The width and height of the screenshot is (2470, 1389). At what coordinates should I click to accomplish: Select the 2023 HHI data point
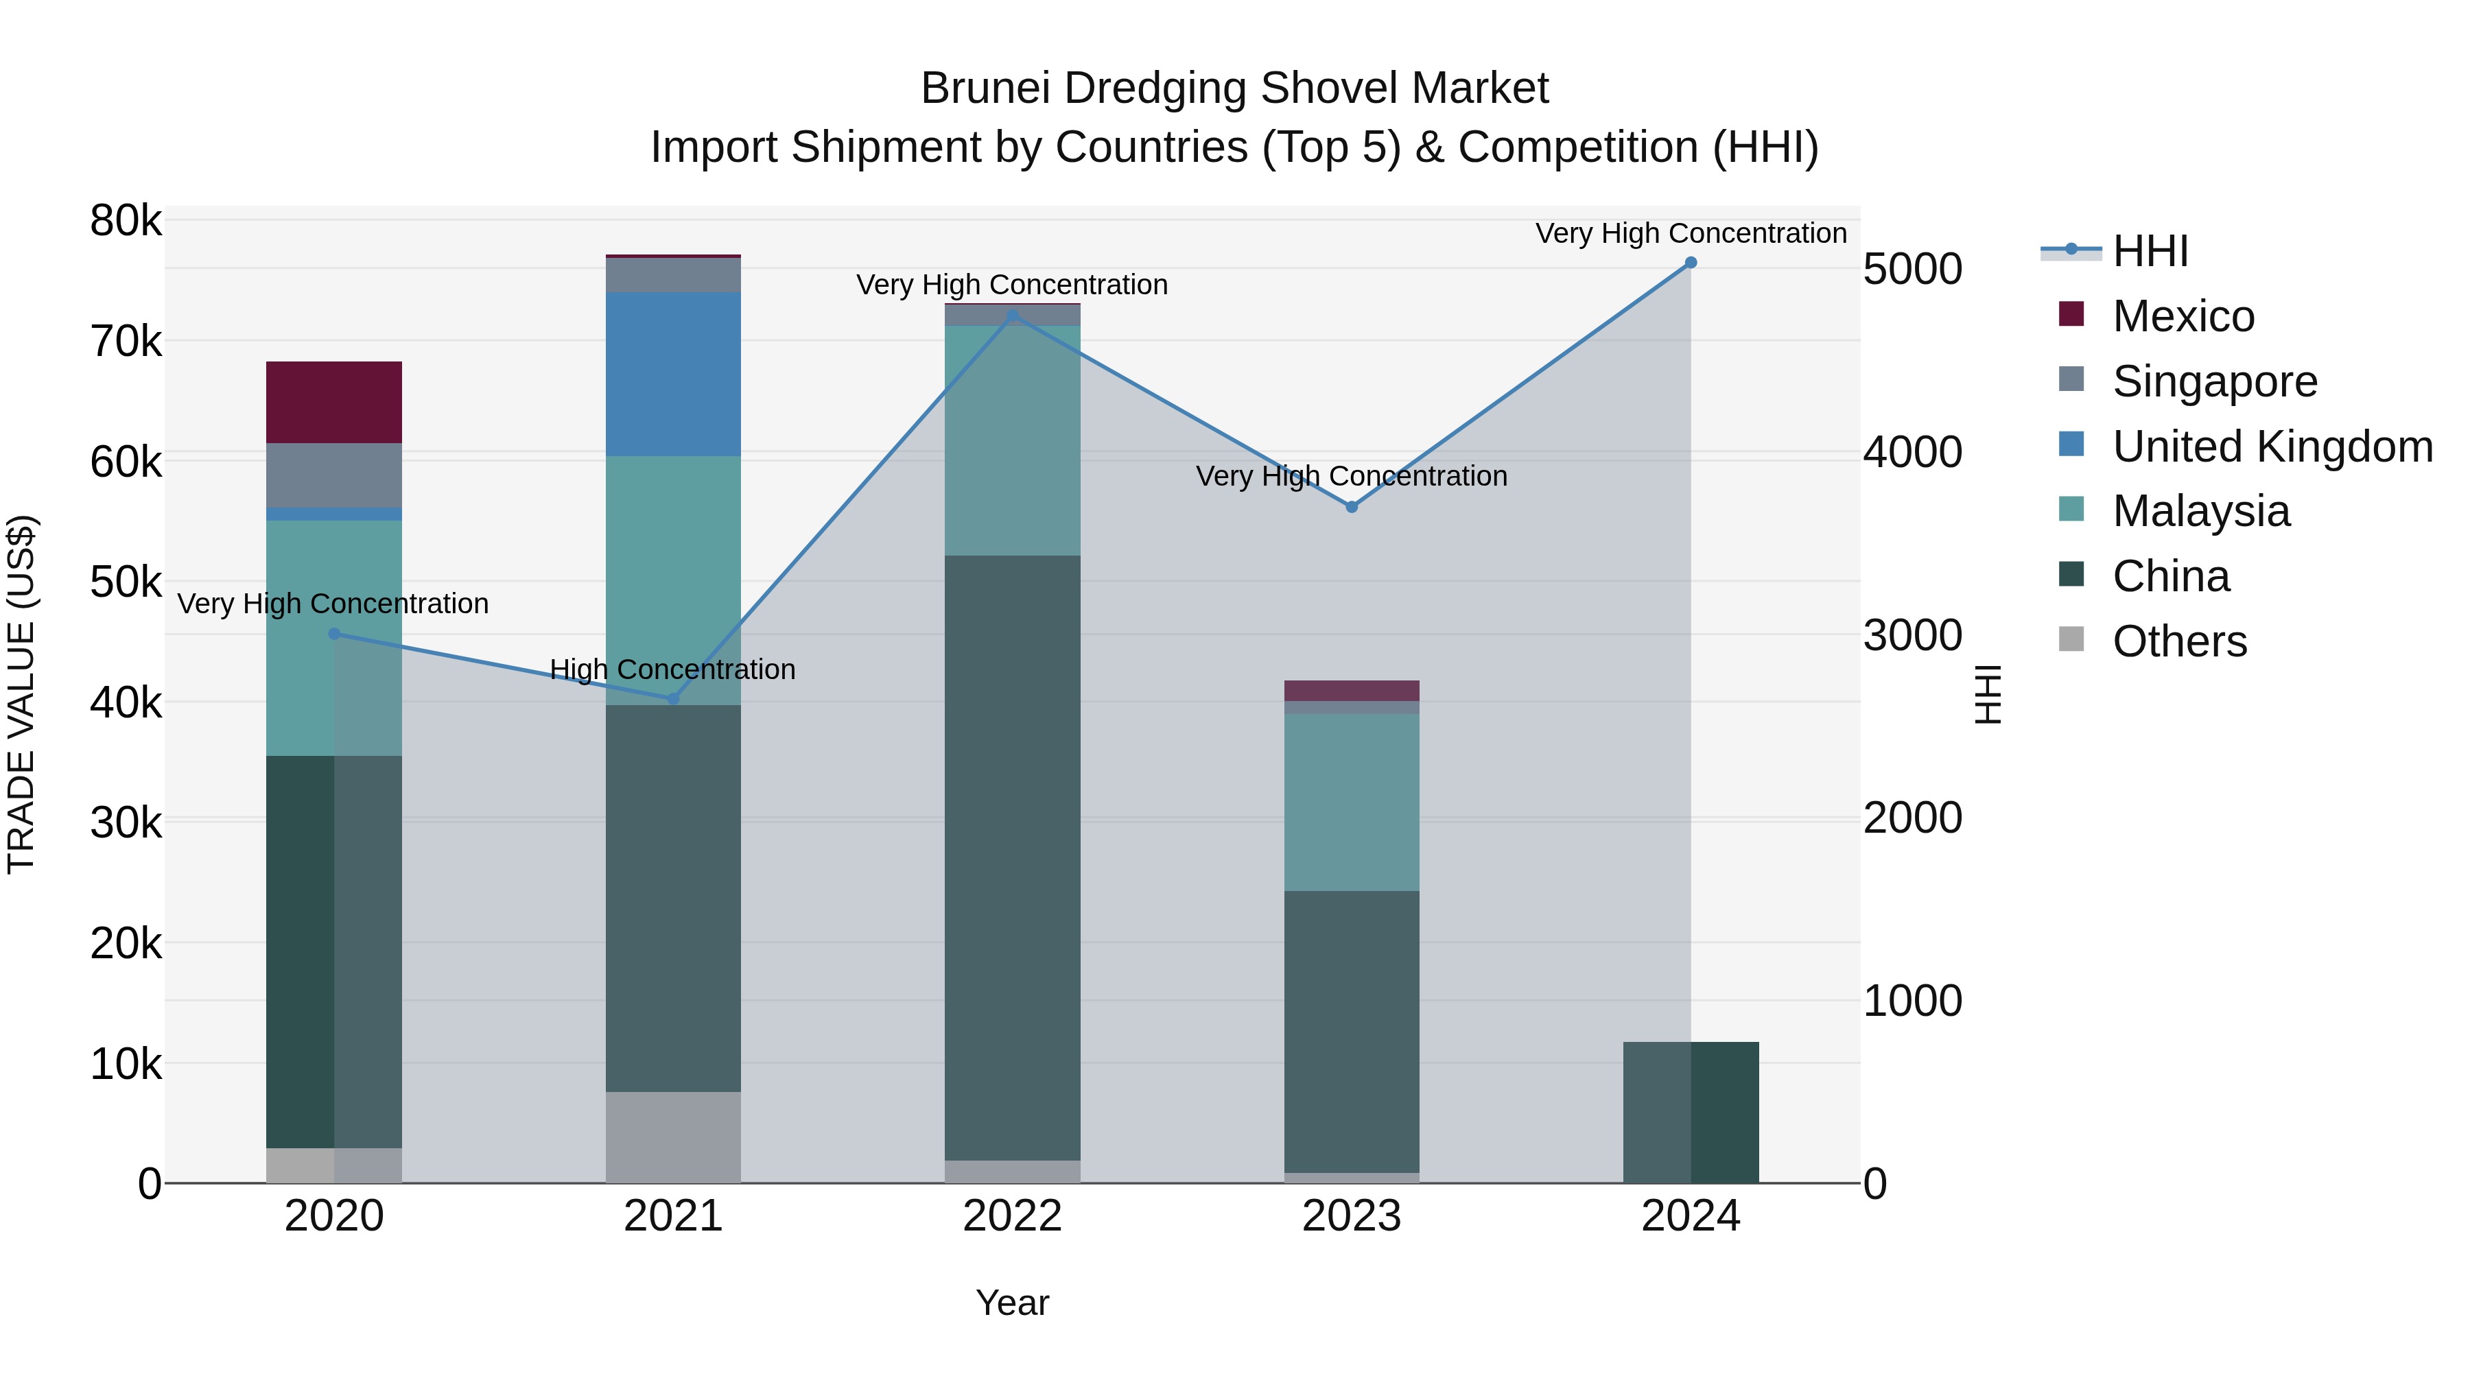click(1352, 507)
